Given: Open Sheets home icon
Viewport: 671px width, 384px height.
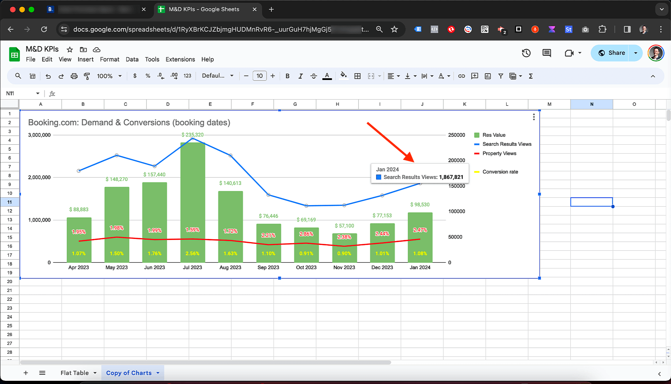Looking at the screenshot, I should click(14, 54).
